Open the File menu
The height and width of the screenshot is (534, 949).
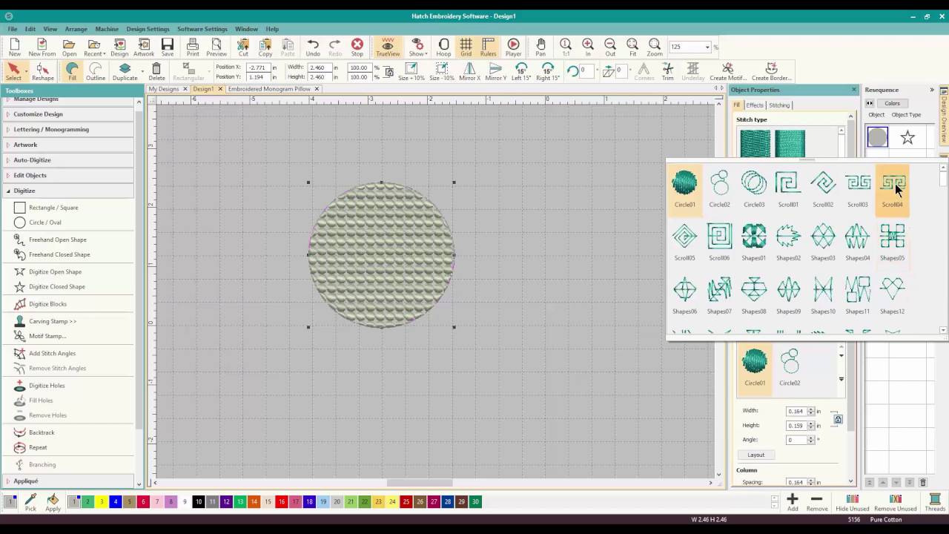coord(13,29)
